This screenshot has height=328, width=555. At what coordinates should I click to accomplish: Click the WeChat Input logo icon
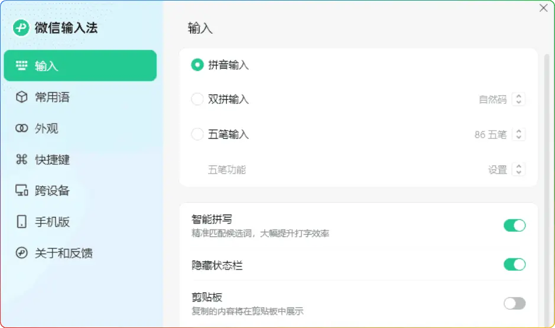tap(21, 28)
